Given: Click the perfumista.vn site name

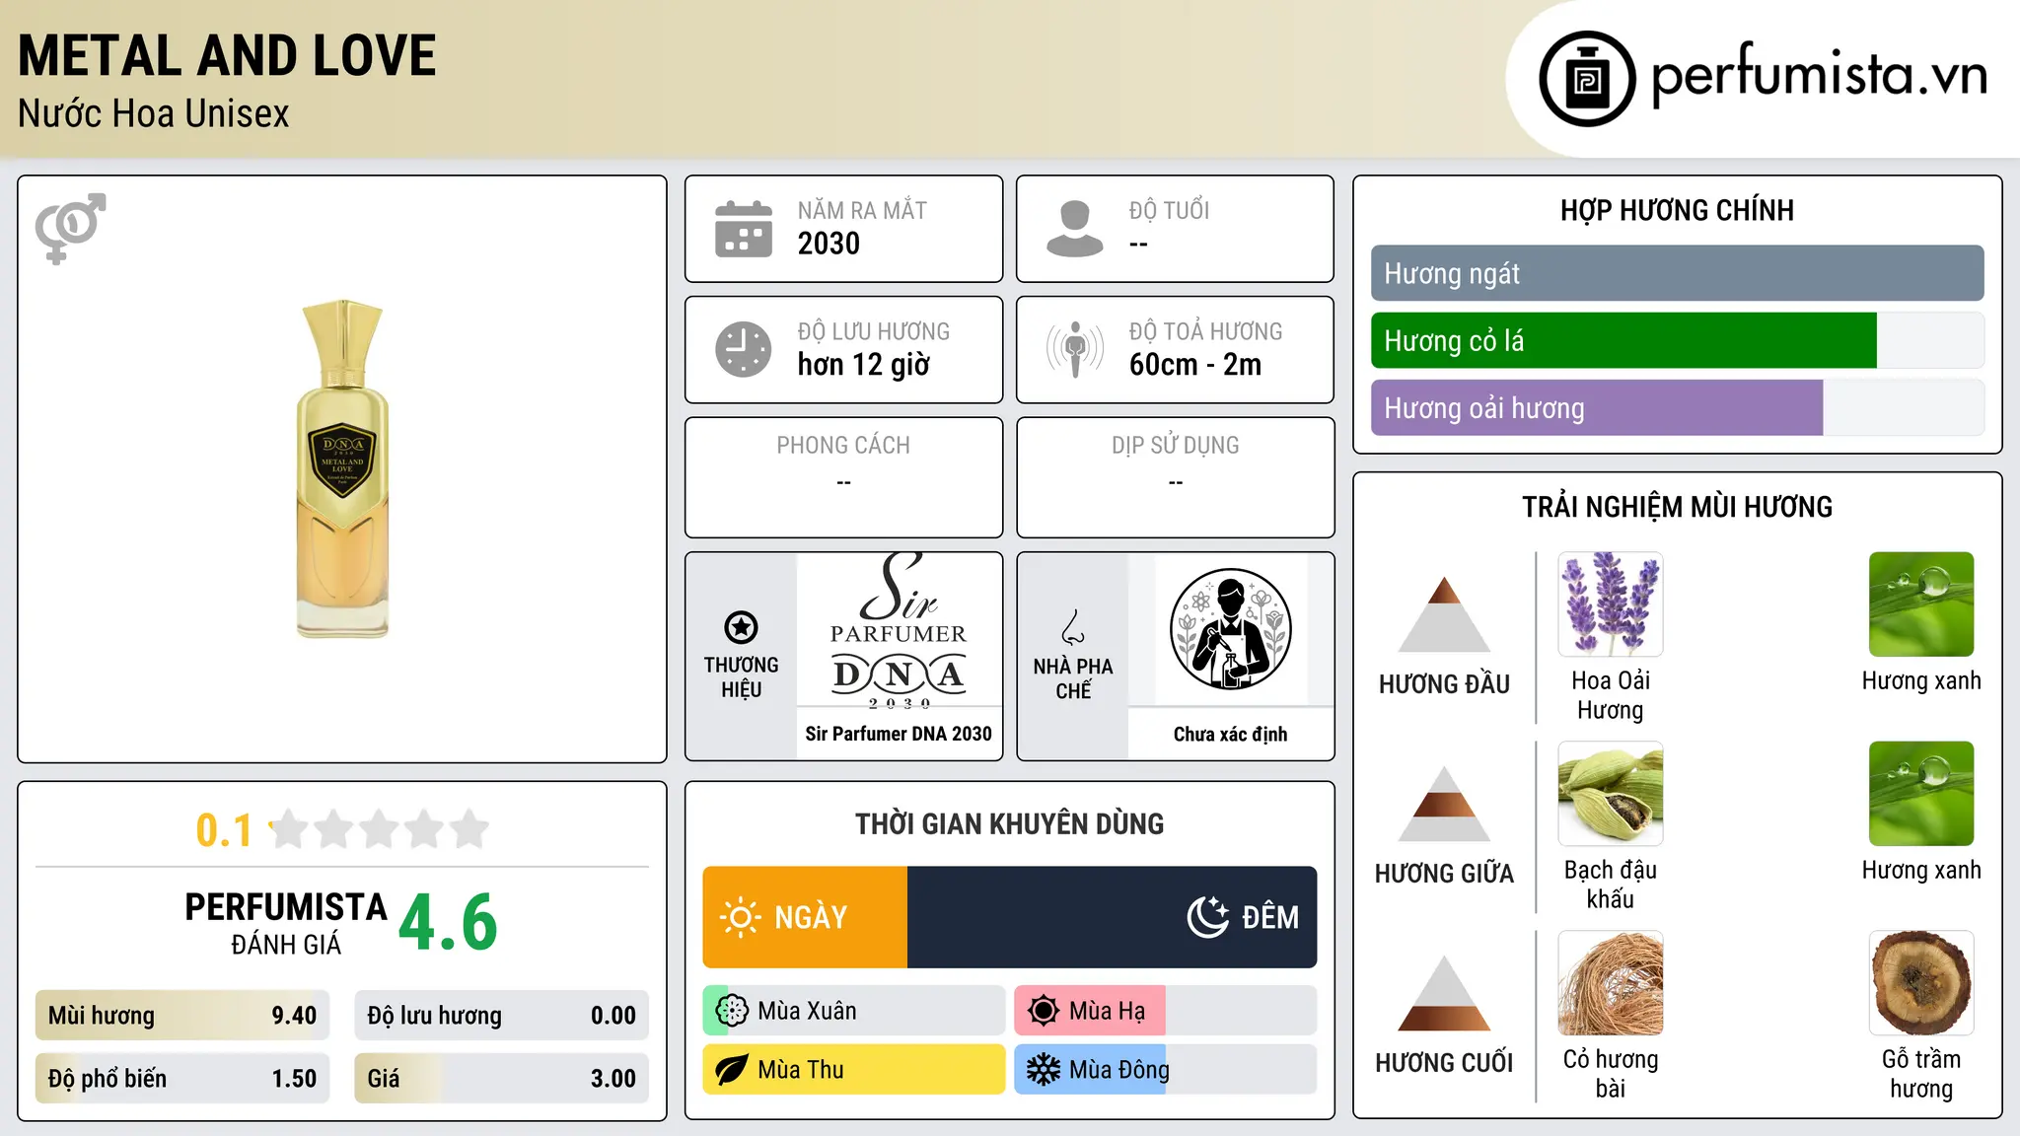Looking at the screenshot, I should pyautogui.click(x=1820, y=77).
